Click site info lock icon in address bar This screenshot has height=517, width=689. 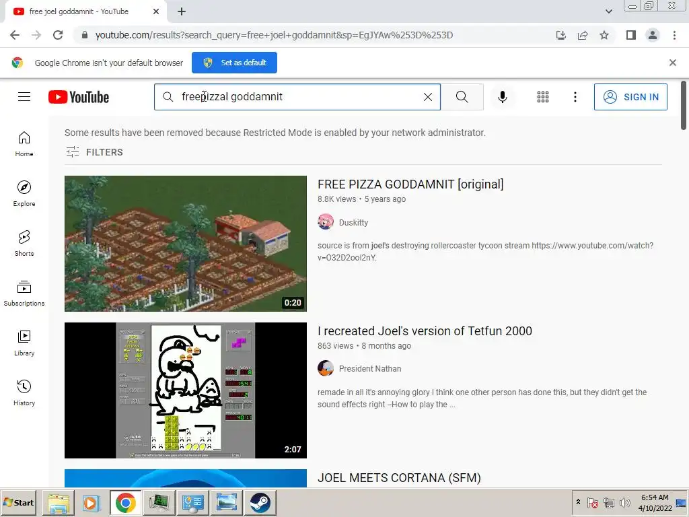pos(85,35)
